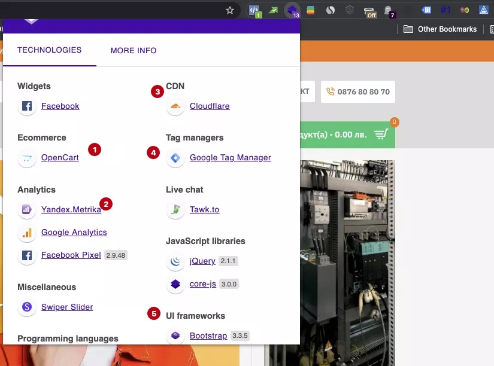Click the Facebook Pixel version 2.9.48 badge

click(116, 255)
